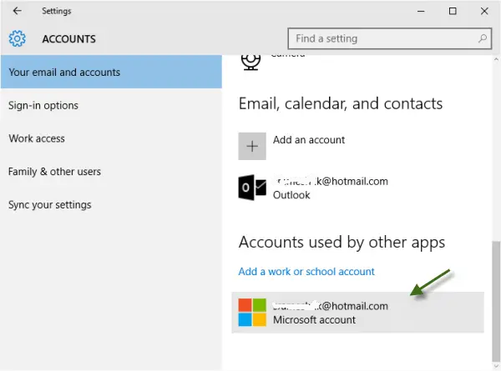The width and height of the screenshot is (501, 371).
Task: Click the scrollbar up arrow
Action: pos(496,59)
